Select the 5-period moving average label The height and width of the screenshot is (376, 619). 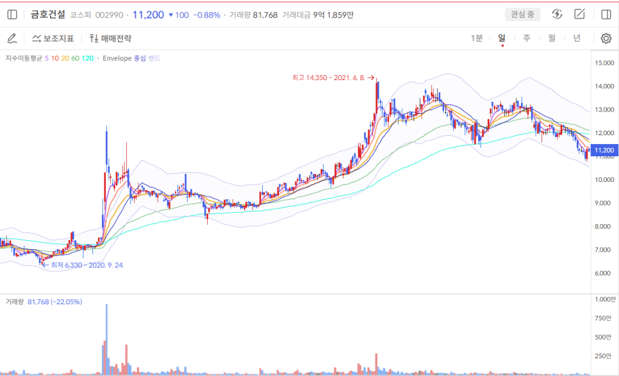tap(47, 58)
